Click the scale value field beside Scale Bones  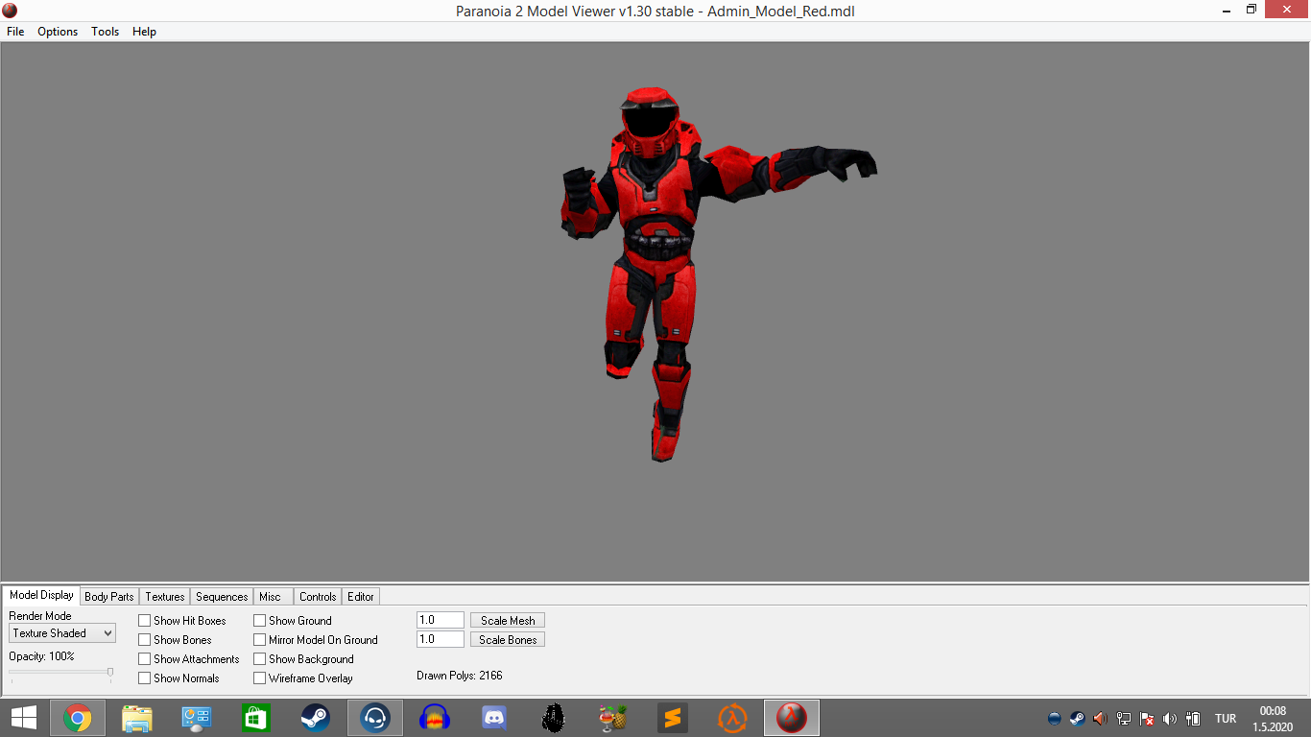point(441,640)
